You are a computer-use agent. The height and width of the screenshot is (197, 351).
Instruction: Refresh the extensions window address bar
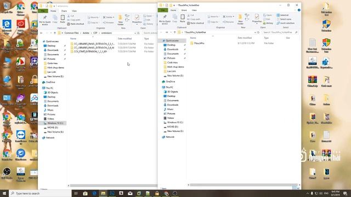[x=138, y=33]
